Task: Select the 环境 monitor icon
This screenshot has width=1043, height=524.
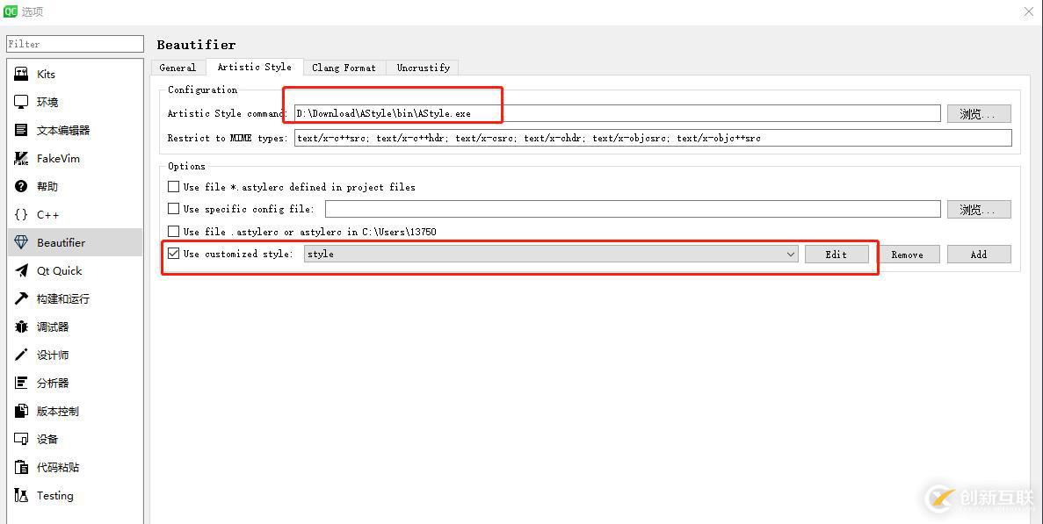Action: tap(21, 102)
